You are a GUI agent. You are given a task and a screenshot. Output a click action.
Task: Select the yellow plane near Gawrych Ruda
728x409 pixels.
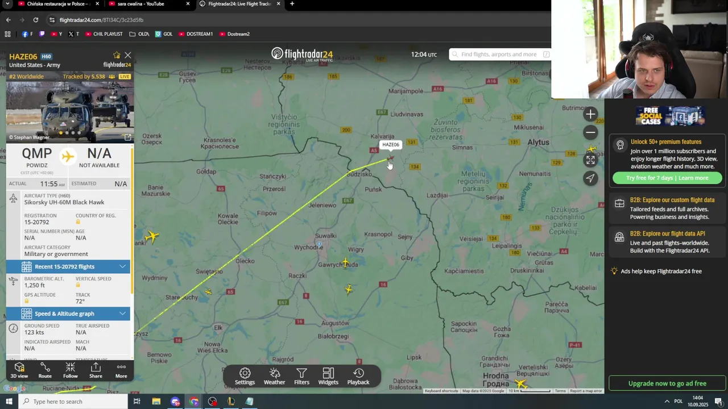345,262
